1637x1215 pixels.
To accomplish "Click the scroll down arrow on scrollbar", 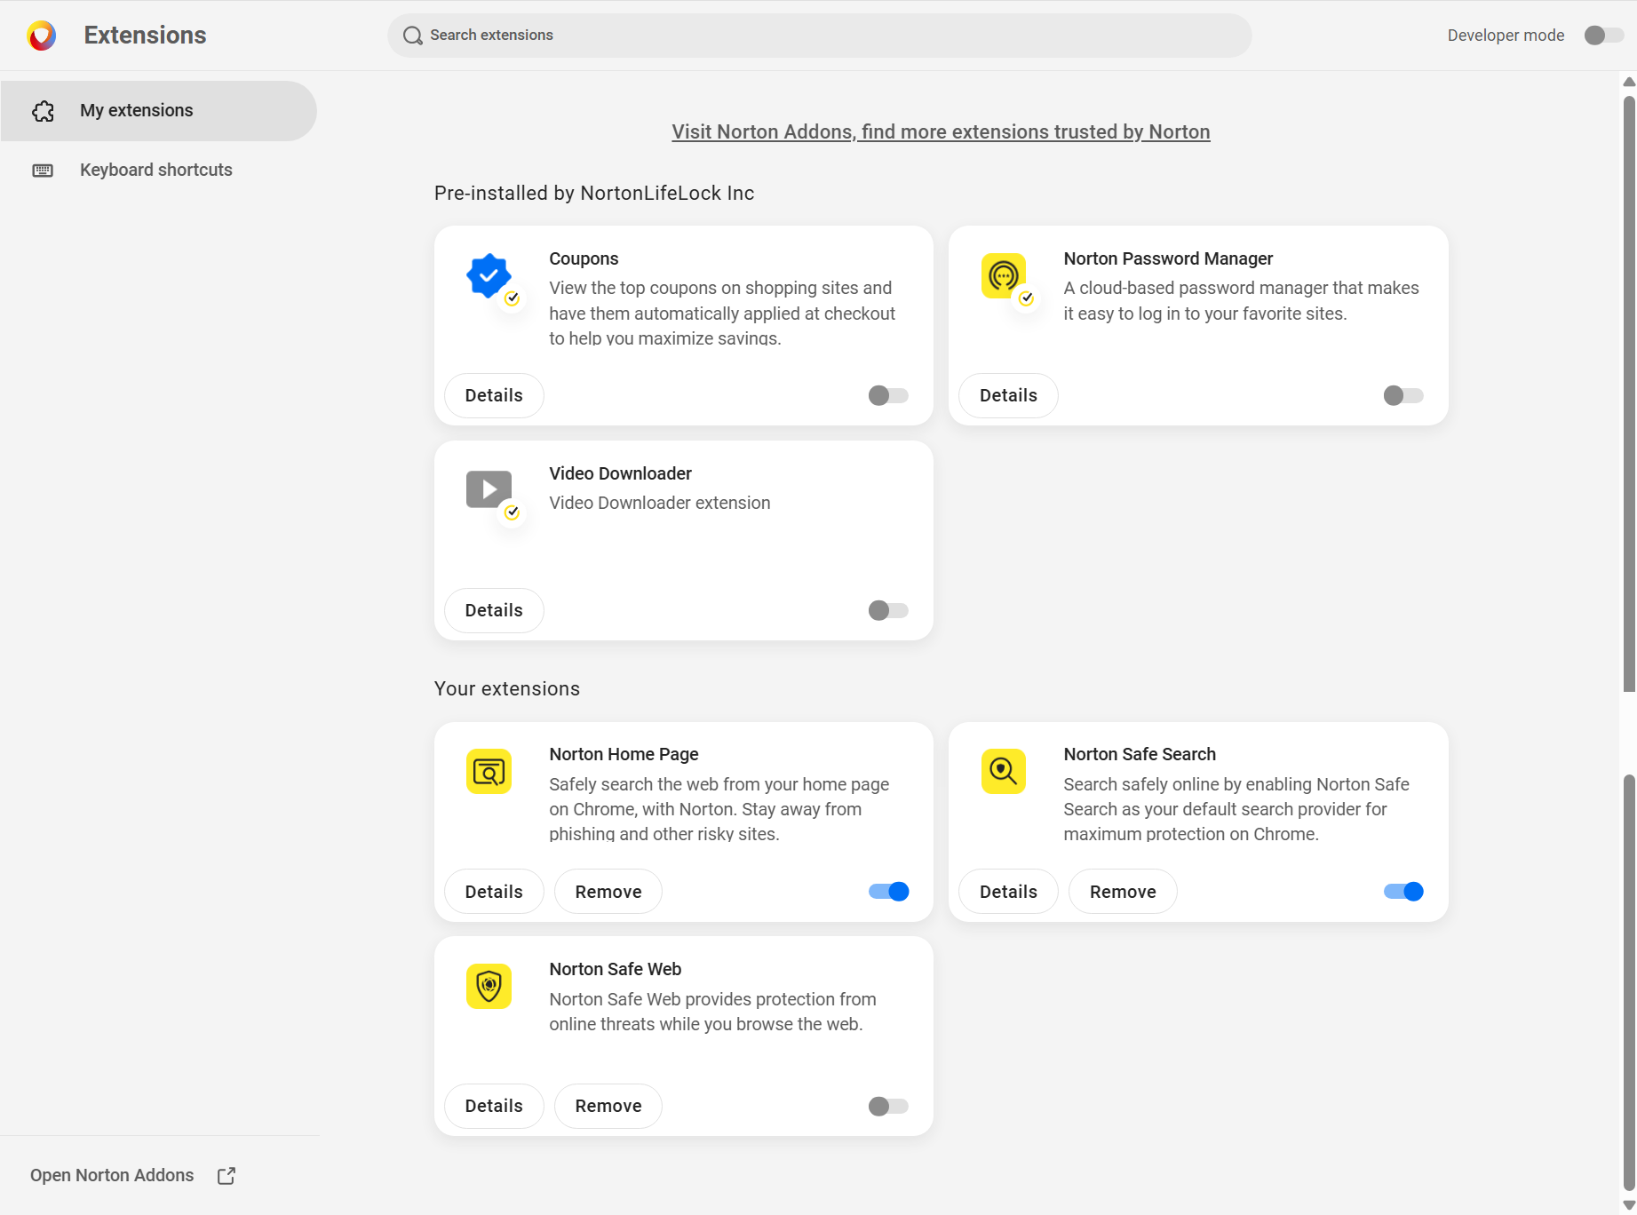I will [1629, 1205].
